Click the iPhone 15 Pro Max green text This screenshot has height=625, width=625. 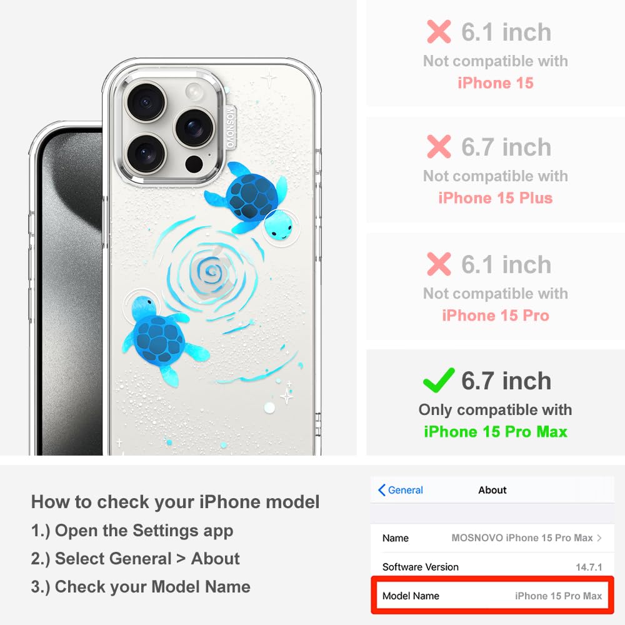(496, 432)
